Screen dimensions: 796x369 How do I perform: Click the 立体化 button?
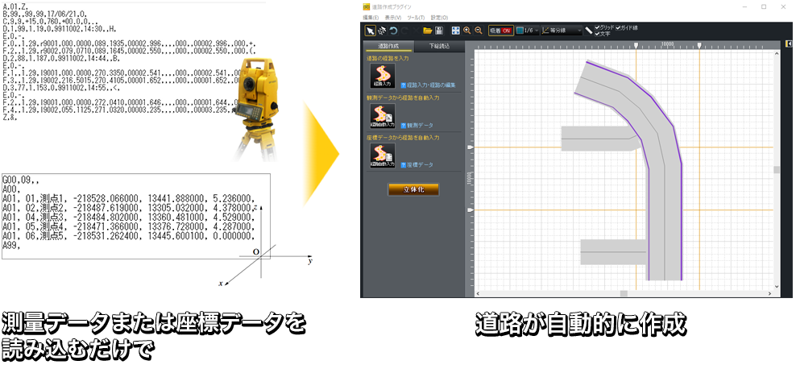pos(414,189)
